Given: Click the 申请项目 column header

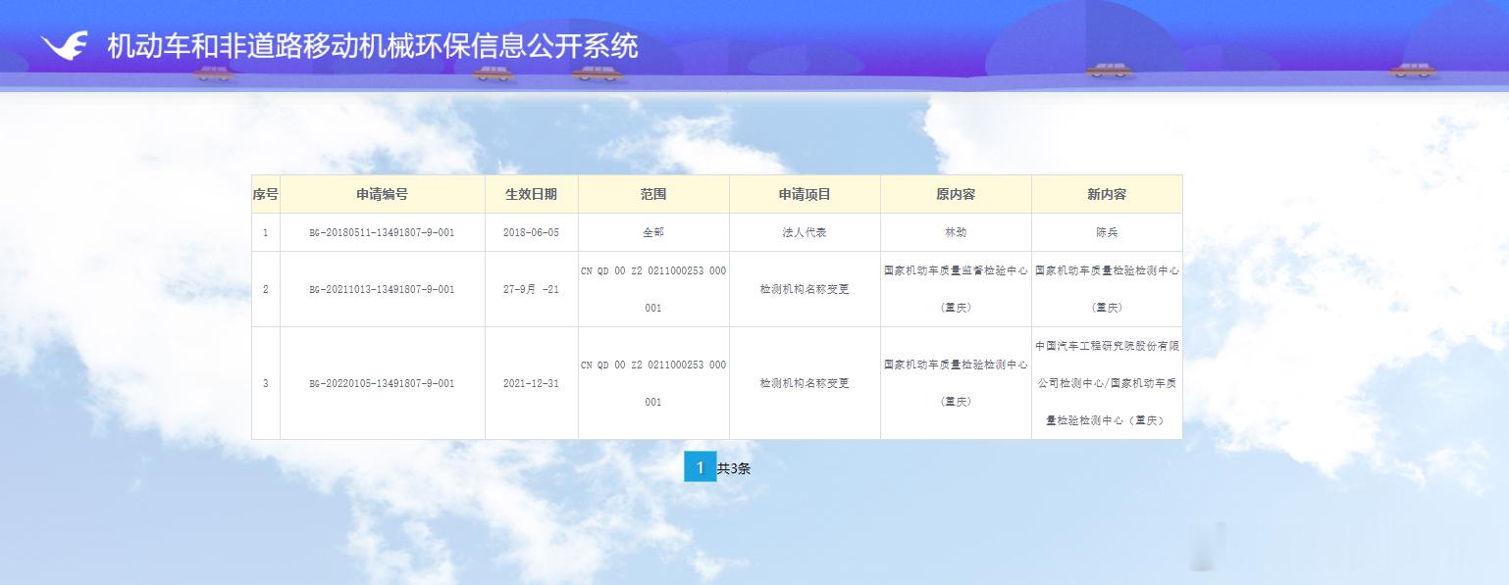Looking at the screenshot, I should click(805, 194).
